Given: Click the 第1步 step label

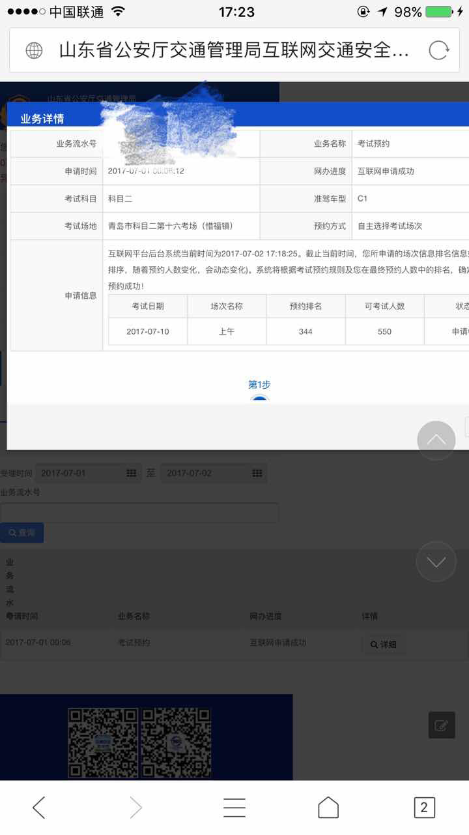Looking at the screenshot, I should [259, 385].
